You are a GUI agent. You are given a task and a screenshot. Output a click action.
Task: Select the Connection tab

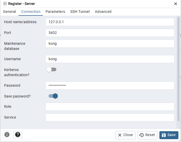31,12
